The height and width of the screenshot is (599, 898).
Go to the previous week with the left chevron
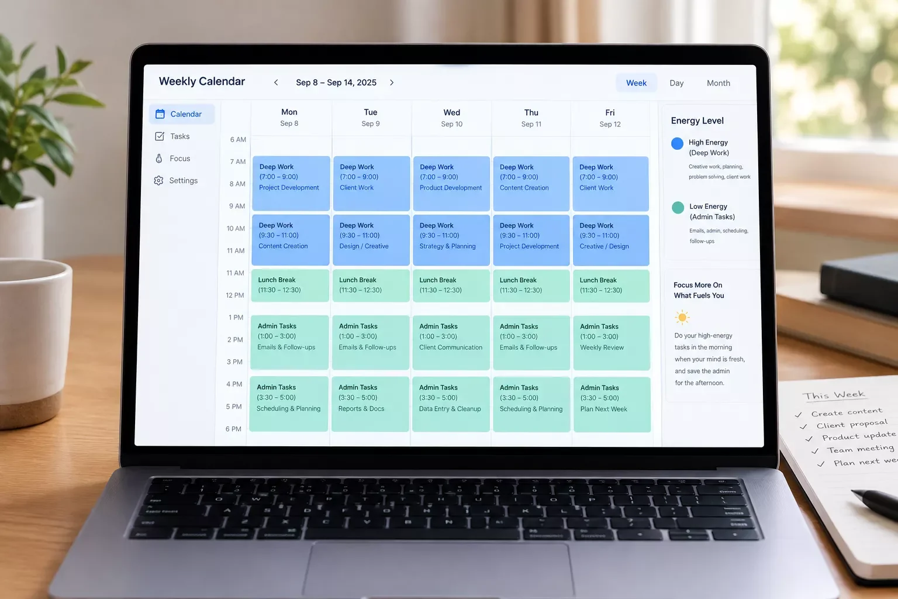(x=276, y=82)
